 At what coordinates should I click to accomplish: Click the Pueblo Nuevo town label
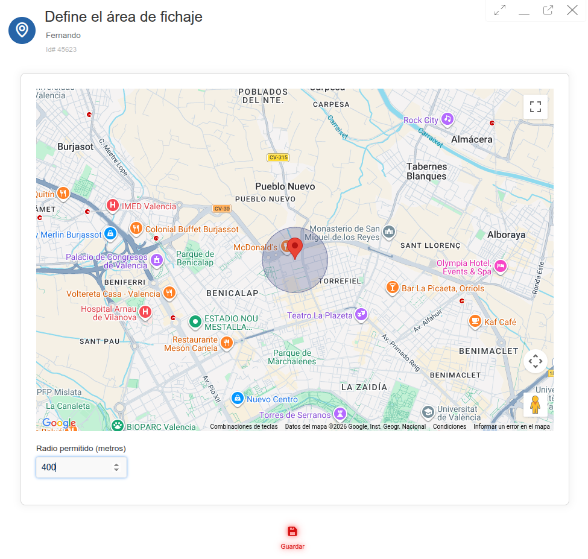coord(285,186)
